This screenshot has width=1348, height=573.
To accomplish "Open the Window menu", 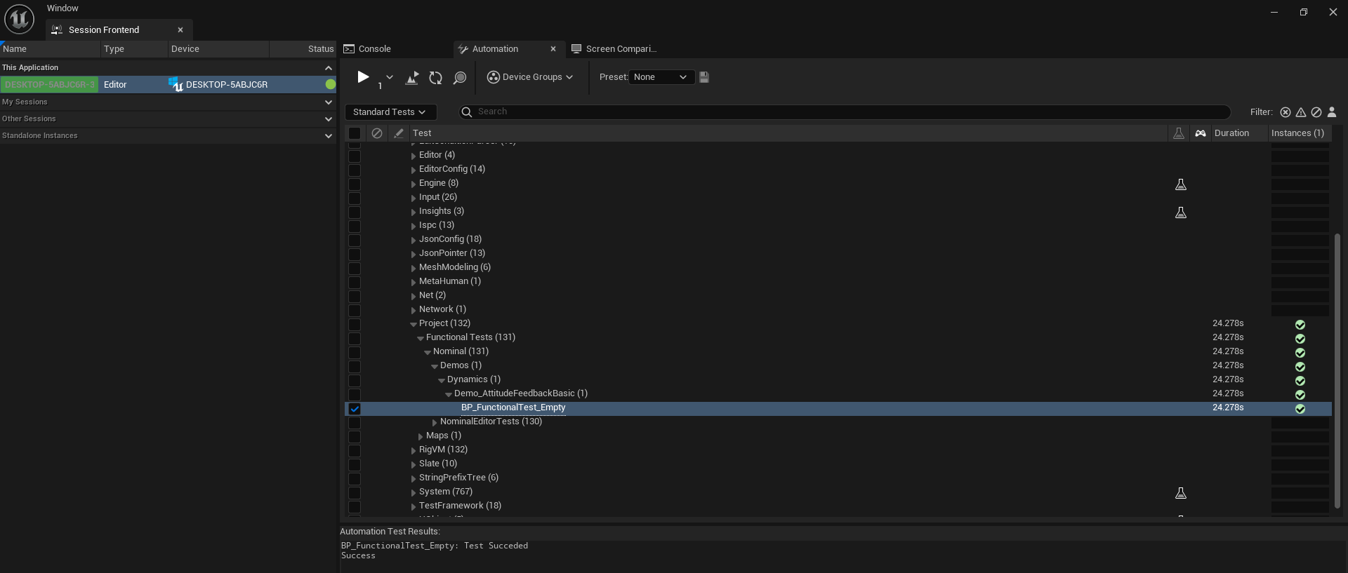I will tap(62, 8).
